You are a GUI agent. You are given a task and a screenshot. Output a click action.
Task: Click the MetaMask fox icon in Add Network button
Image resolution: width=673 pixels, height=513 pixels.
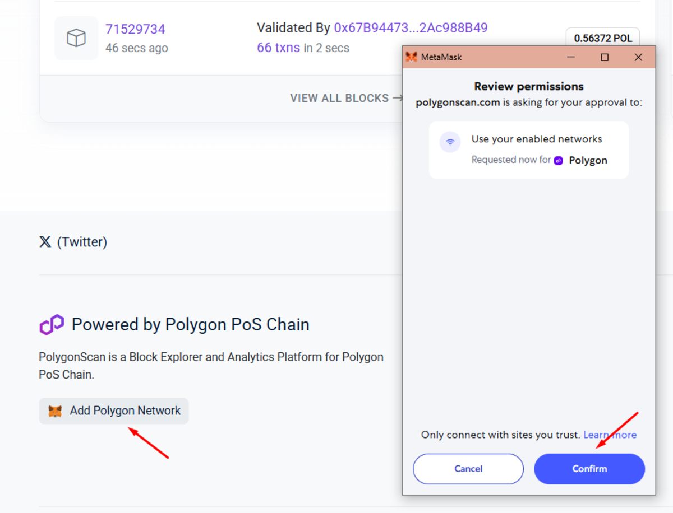55,411
